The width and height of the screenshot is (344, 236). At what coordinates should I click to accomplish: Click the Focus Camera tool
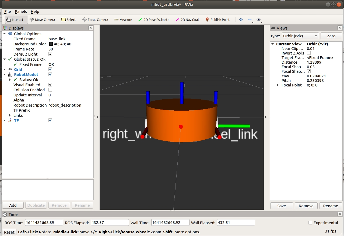[x=95, y=20]
